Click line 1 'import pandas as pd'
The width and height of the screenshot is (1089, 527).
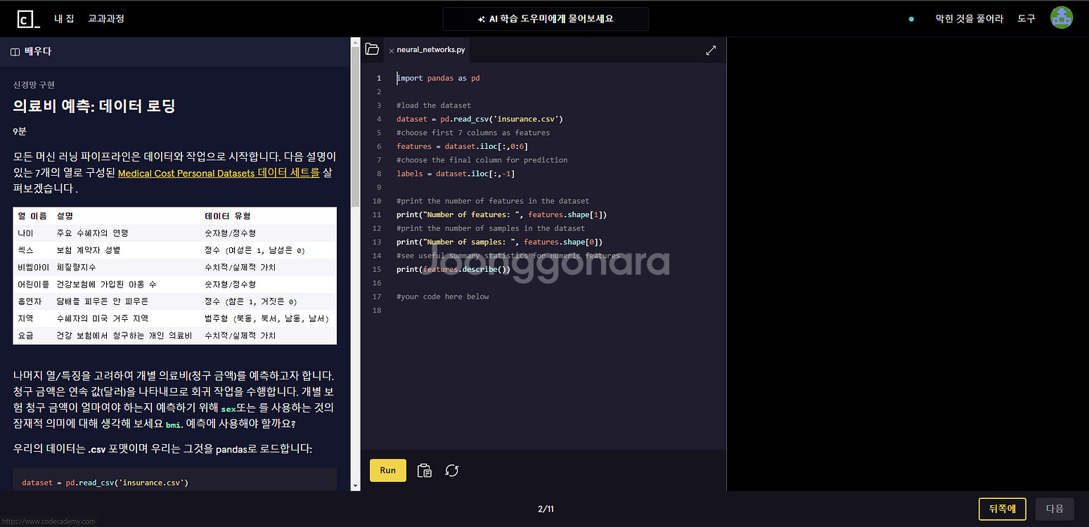[438, 78]
